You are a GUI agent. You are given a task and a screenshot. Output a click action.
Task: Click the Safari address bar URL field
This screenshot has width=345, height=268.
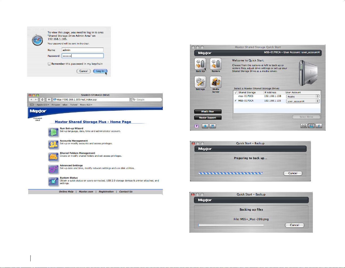(x=91, y=100)
